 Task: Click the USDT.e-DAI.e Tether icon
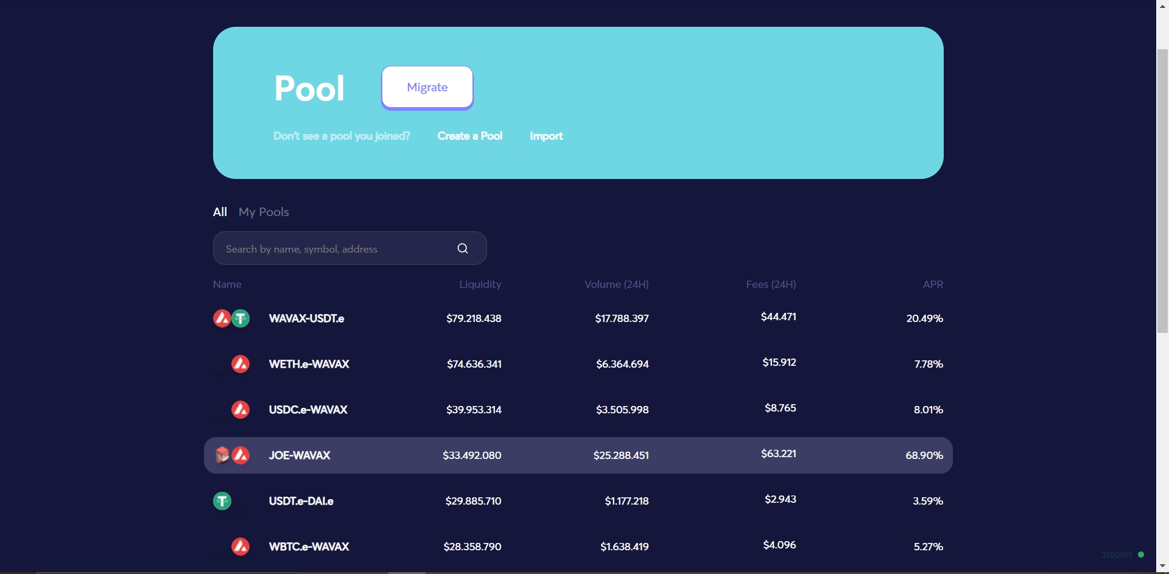click(x=222, y=501)
